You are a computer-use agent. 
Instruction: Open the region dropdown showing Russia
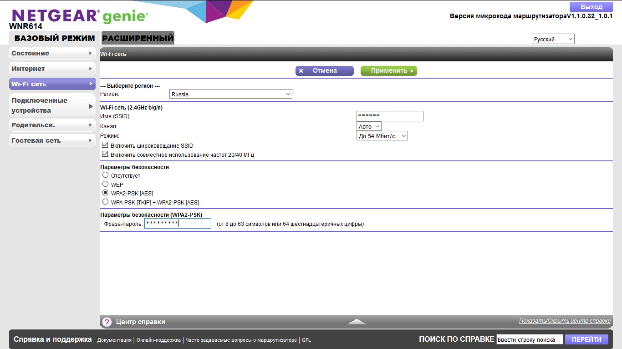click(231, 94)
